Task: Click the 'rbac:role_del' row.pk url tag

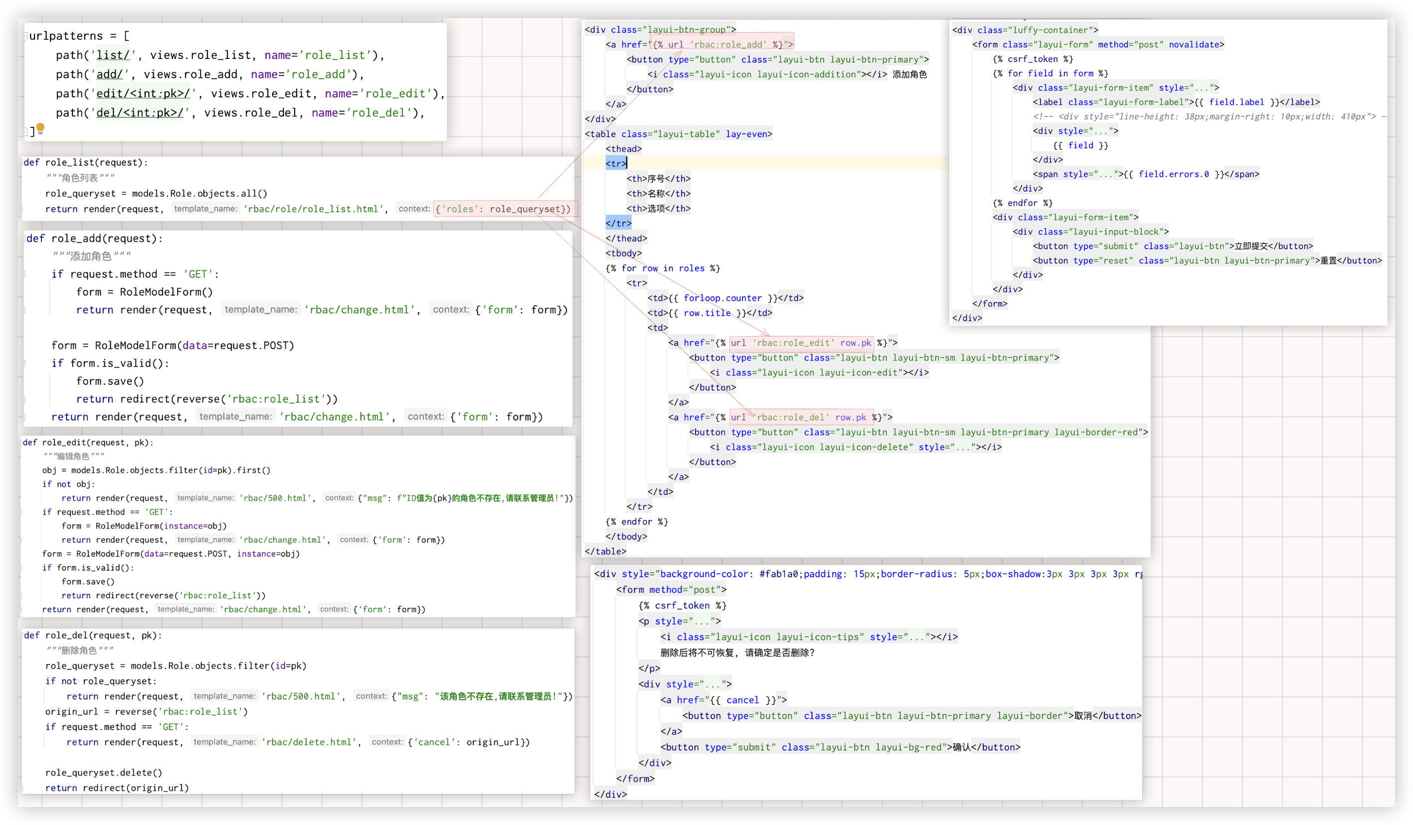Action: (x=801, y=417)
